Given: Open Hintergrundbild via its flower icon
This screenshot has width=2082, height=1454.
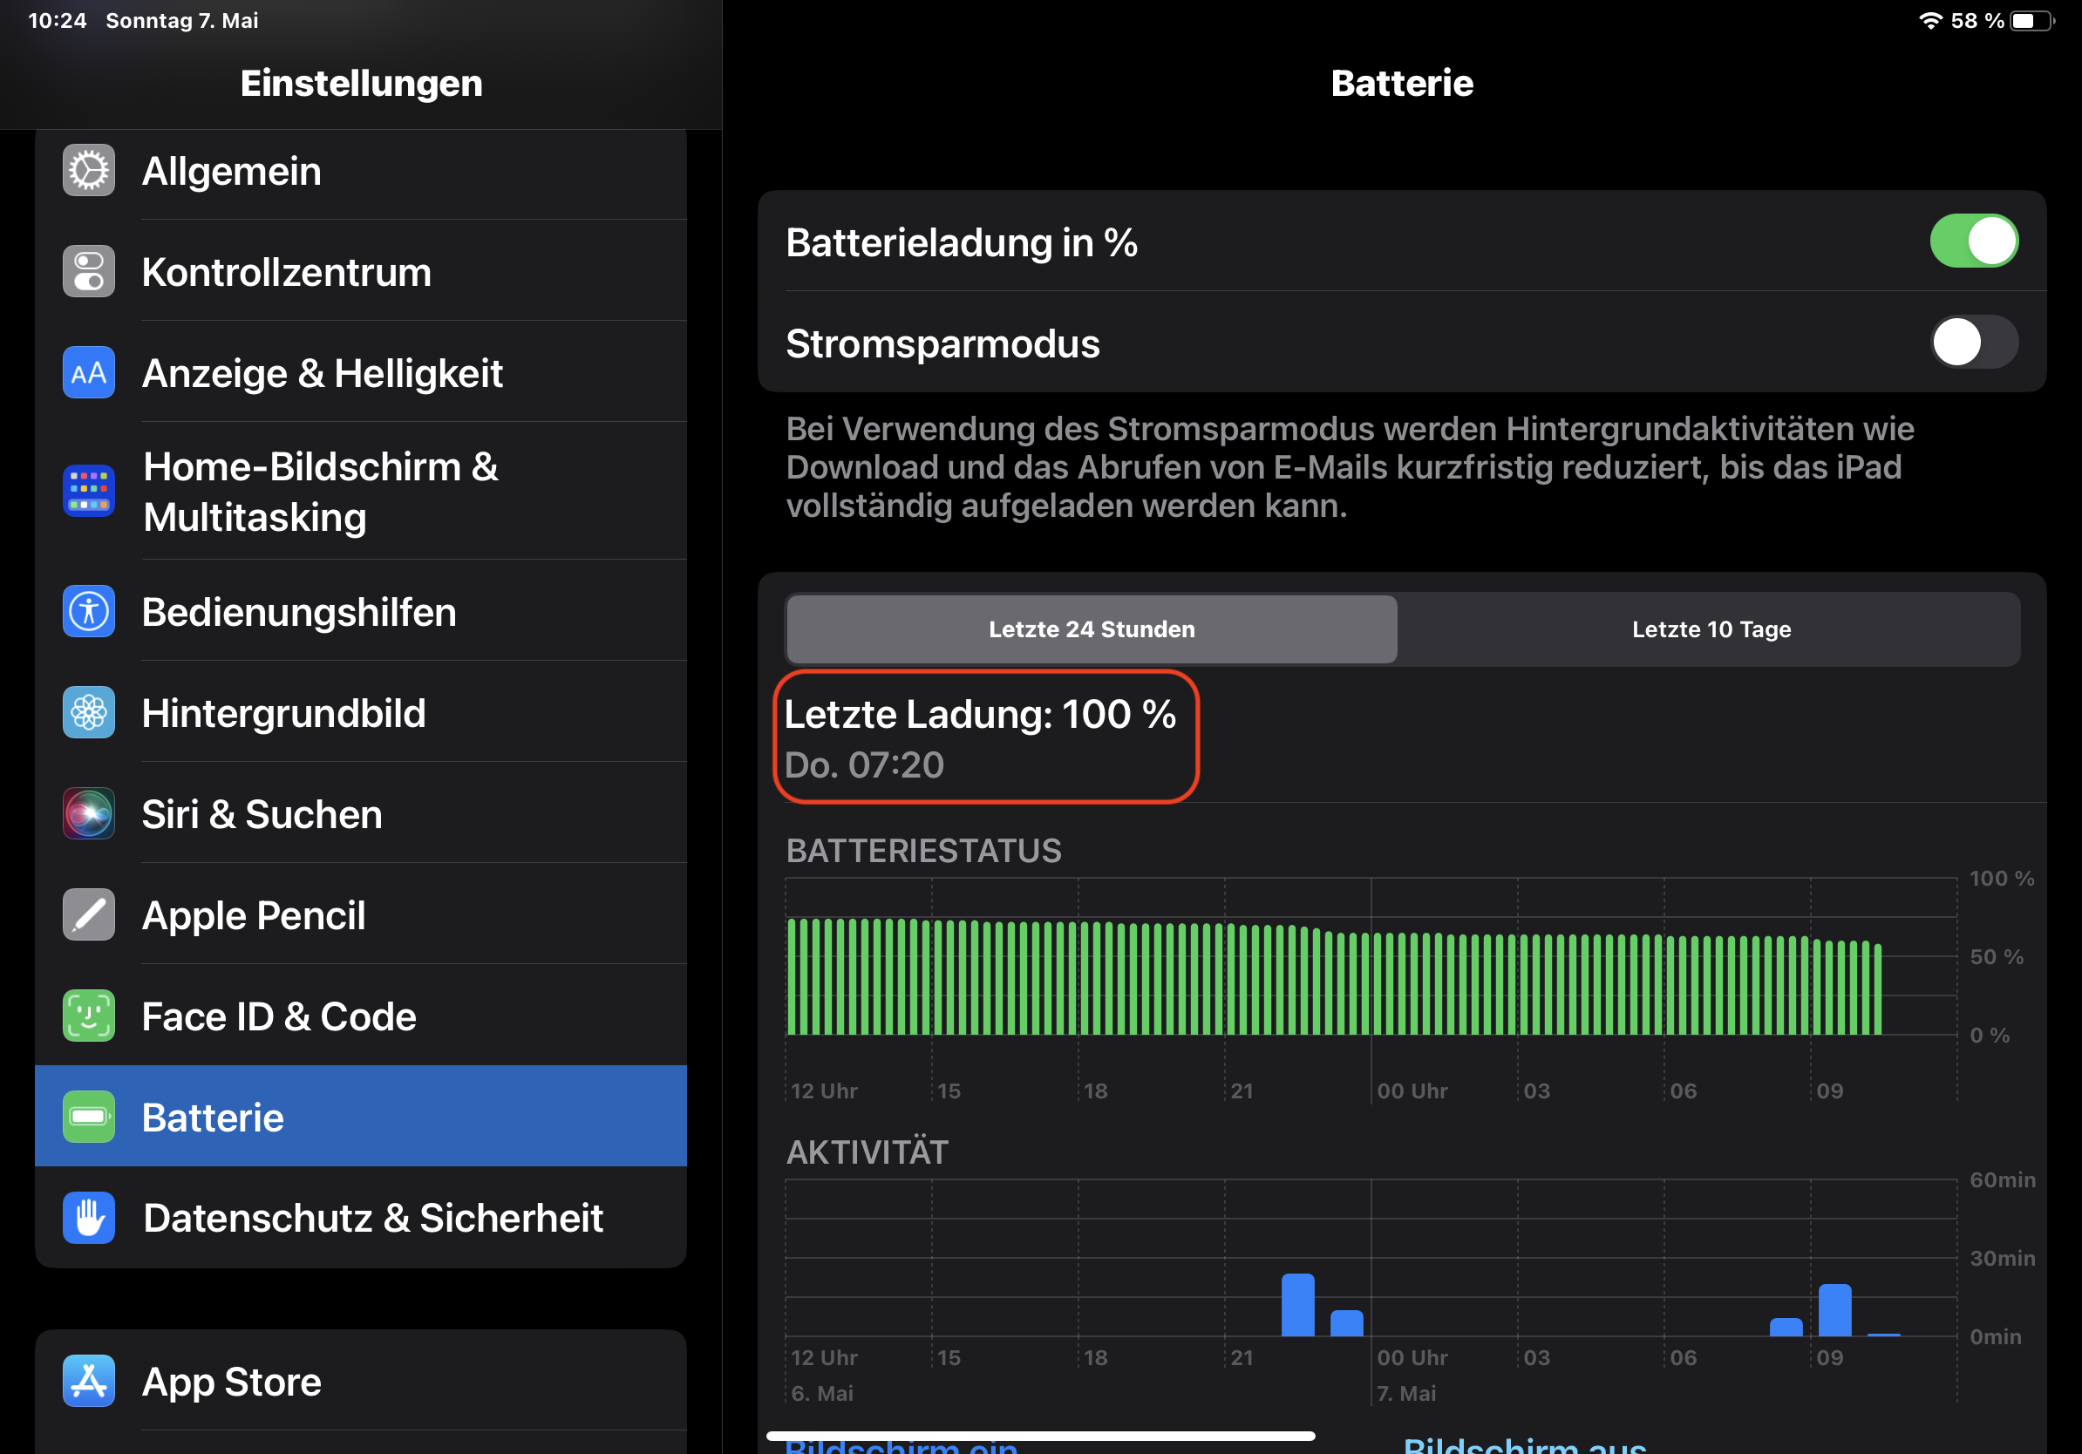Looking at the screenshot, I should coord(88,712).
